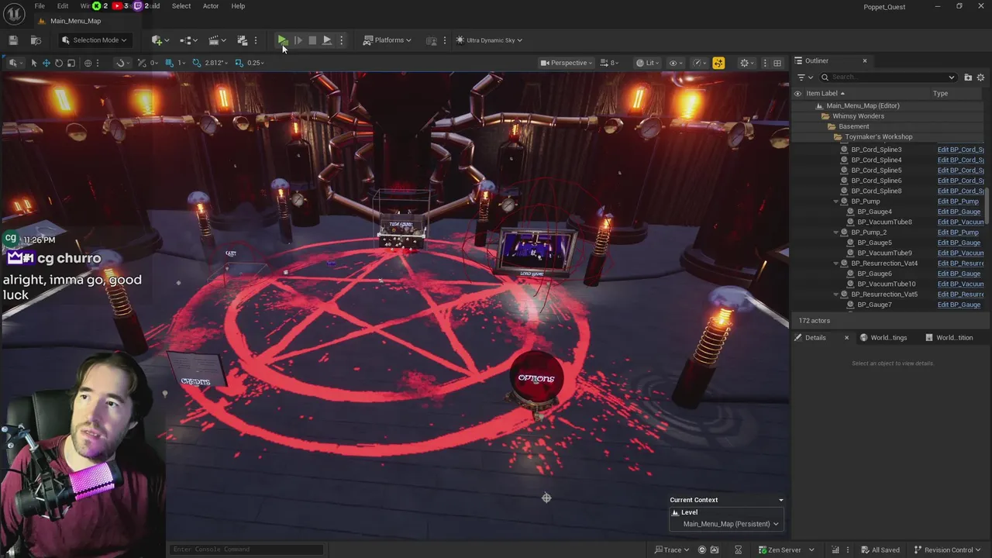This screenshot has height=558, width=992.
Task: Click the viewport layout grid icon
Action: 777,63
